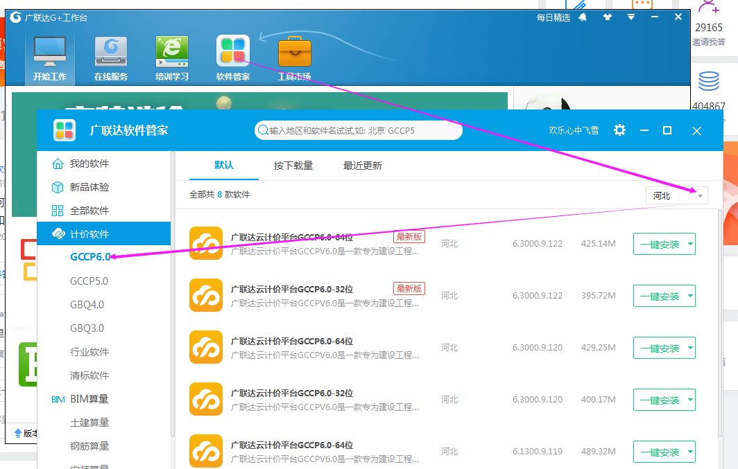Viewport: 738px width, 469px height.
Task: Click the notification bell in G+ title bar
Action: 582,17
